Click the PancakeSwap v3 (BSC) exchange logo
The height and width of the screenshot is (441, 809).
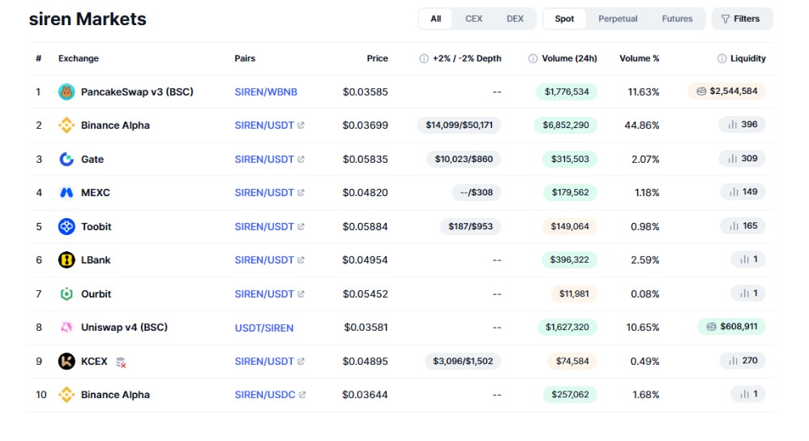[x=66, y=92]
